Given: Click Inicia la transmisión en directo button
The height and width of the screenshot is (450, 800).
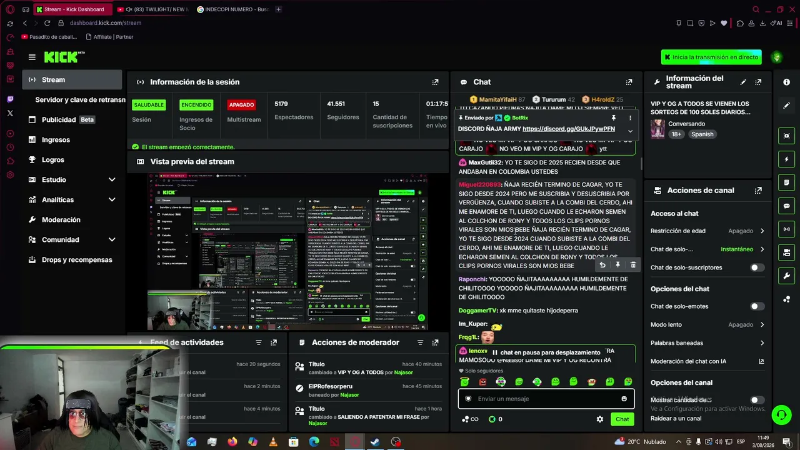Looking at the screenshot, I should (711, 57).
